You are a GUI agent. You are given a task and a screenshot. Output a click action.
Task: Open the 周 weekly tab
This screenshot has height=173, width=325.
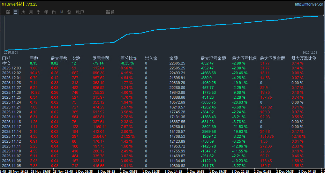pyautogui.click(x=23, y=12)
